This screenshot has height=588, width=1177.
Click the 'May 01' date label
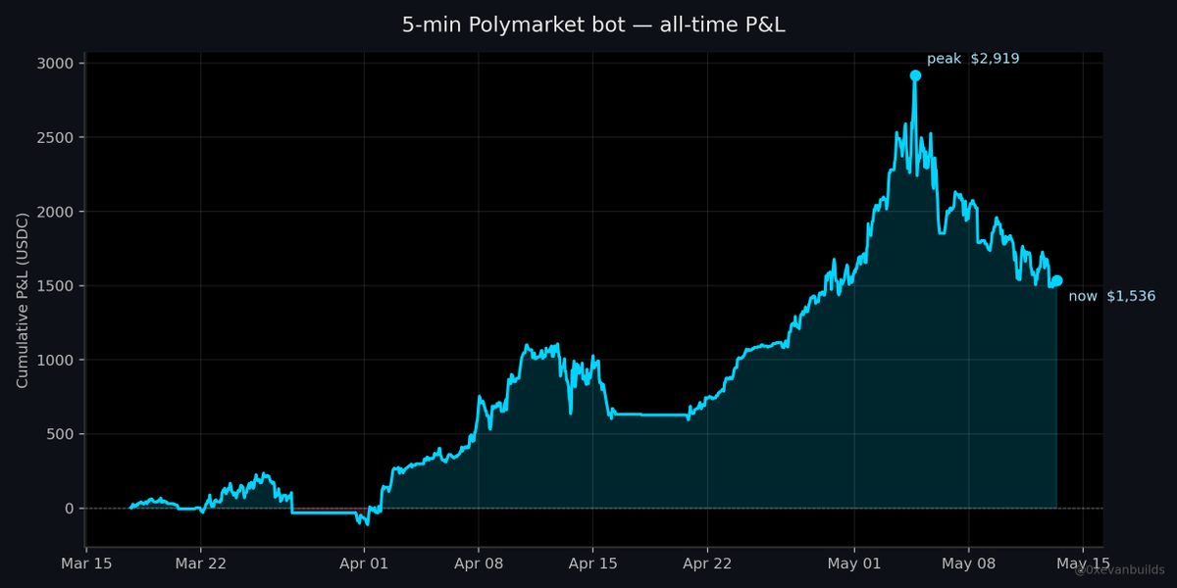pyautogui.click(x=854, y=565)
